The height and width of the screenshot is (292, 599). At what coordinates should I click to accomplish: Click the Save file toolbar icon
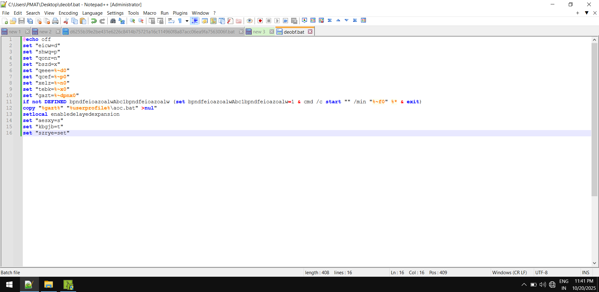pos(22,21)
